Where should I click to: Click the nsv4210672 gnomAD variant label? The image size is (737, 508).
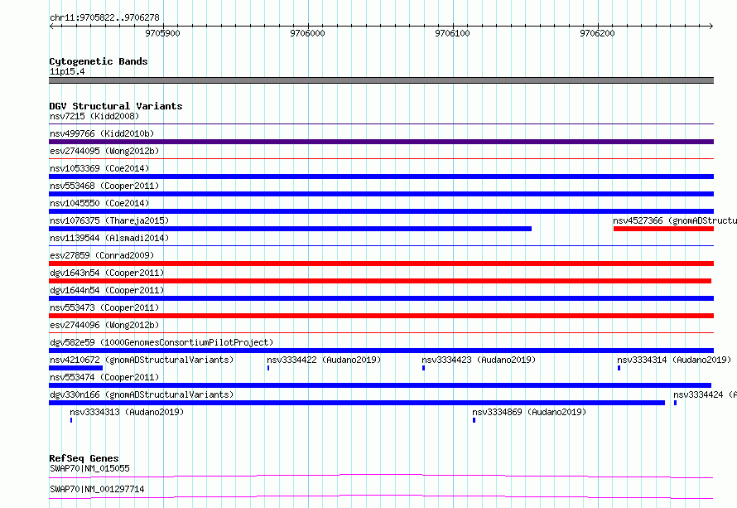tap(142, 360)
